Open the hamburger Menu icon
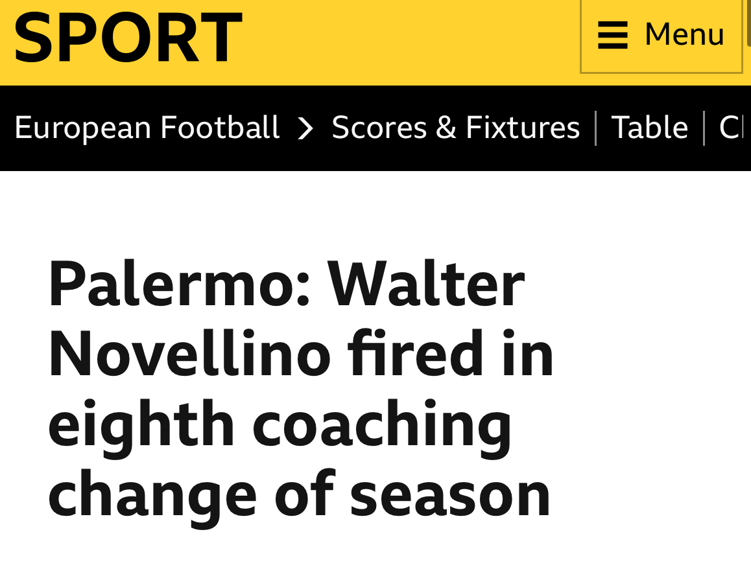751x567 pixels. (612, 34)
